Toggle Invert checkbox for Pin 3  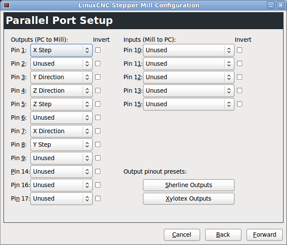(x=98, y=77)
